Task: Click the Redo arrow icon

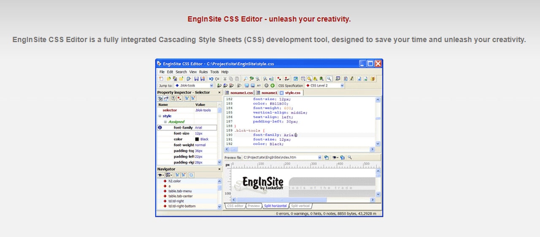Action: [x=217, y=79]
